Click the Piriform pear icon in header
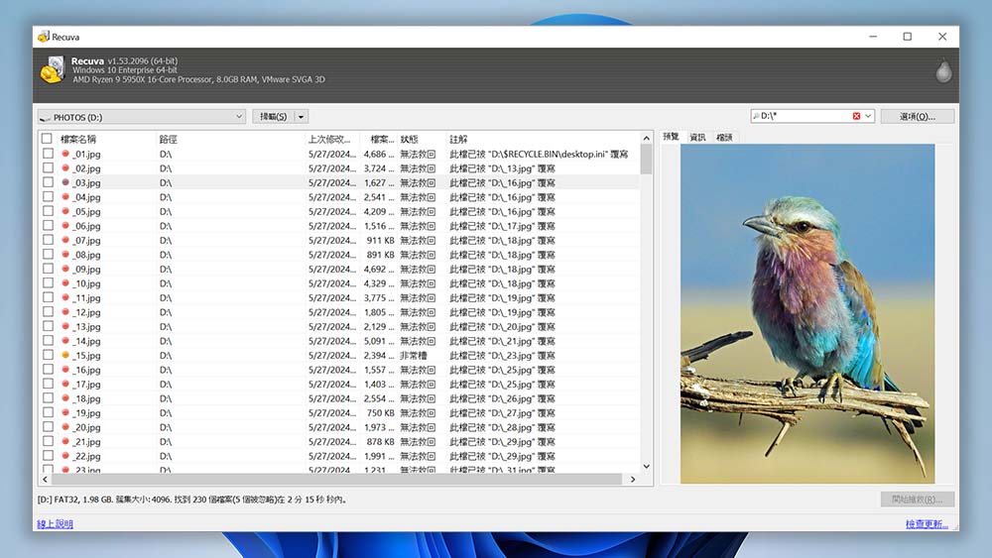The width and height of the screenshot is (992, 558). (x=943, y=70)
